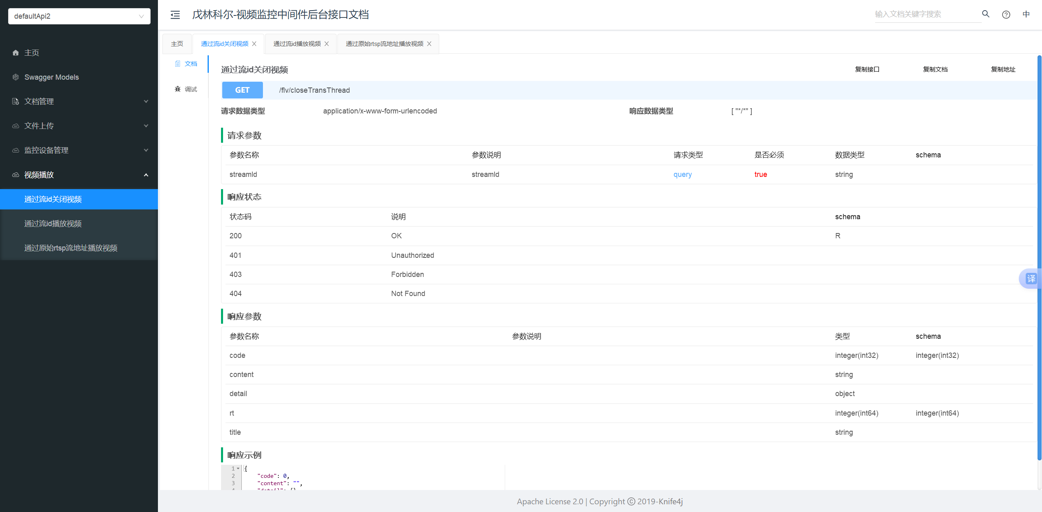Click the search magnifier icon
This screenshot has width=1042, height=512.
click(x=985, y=14)
